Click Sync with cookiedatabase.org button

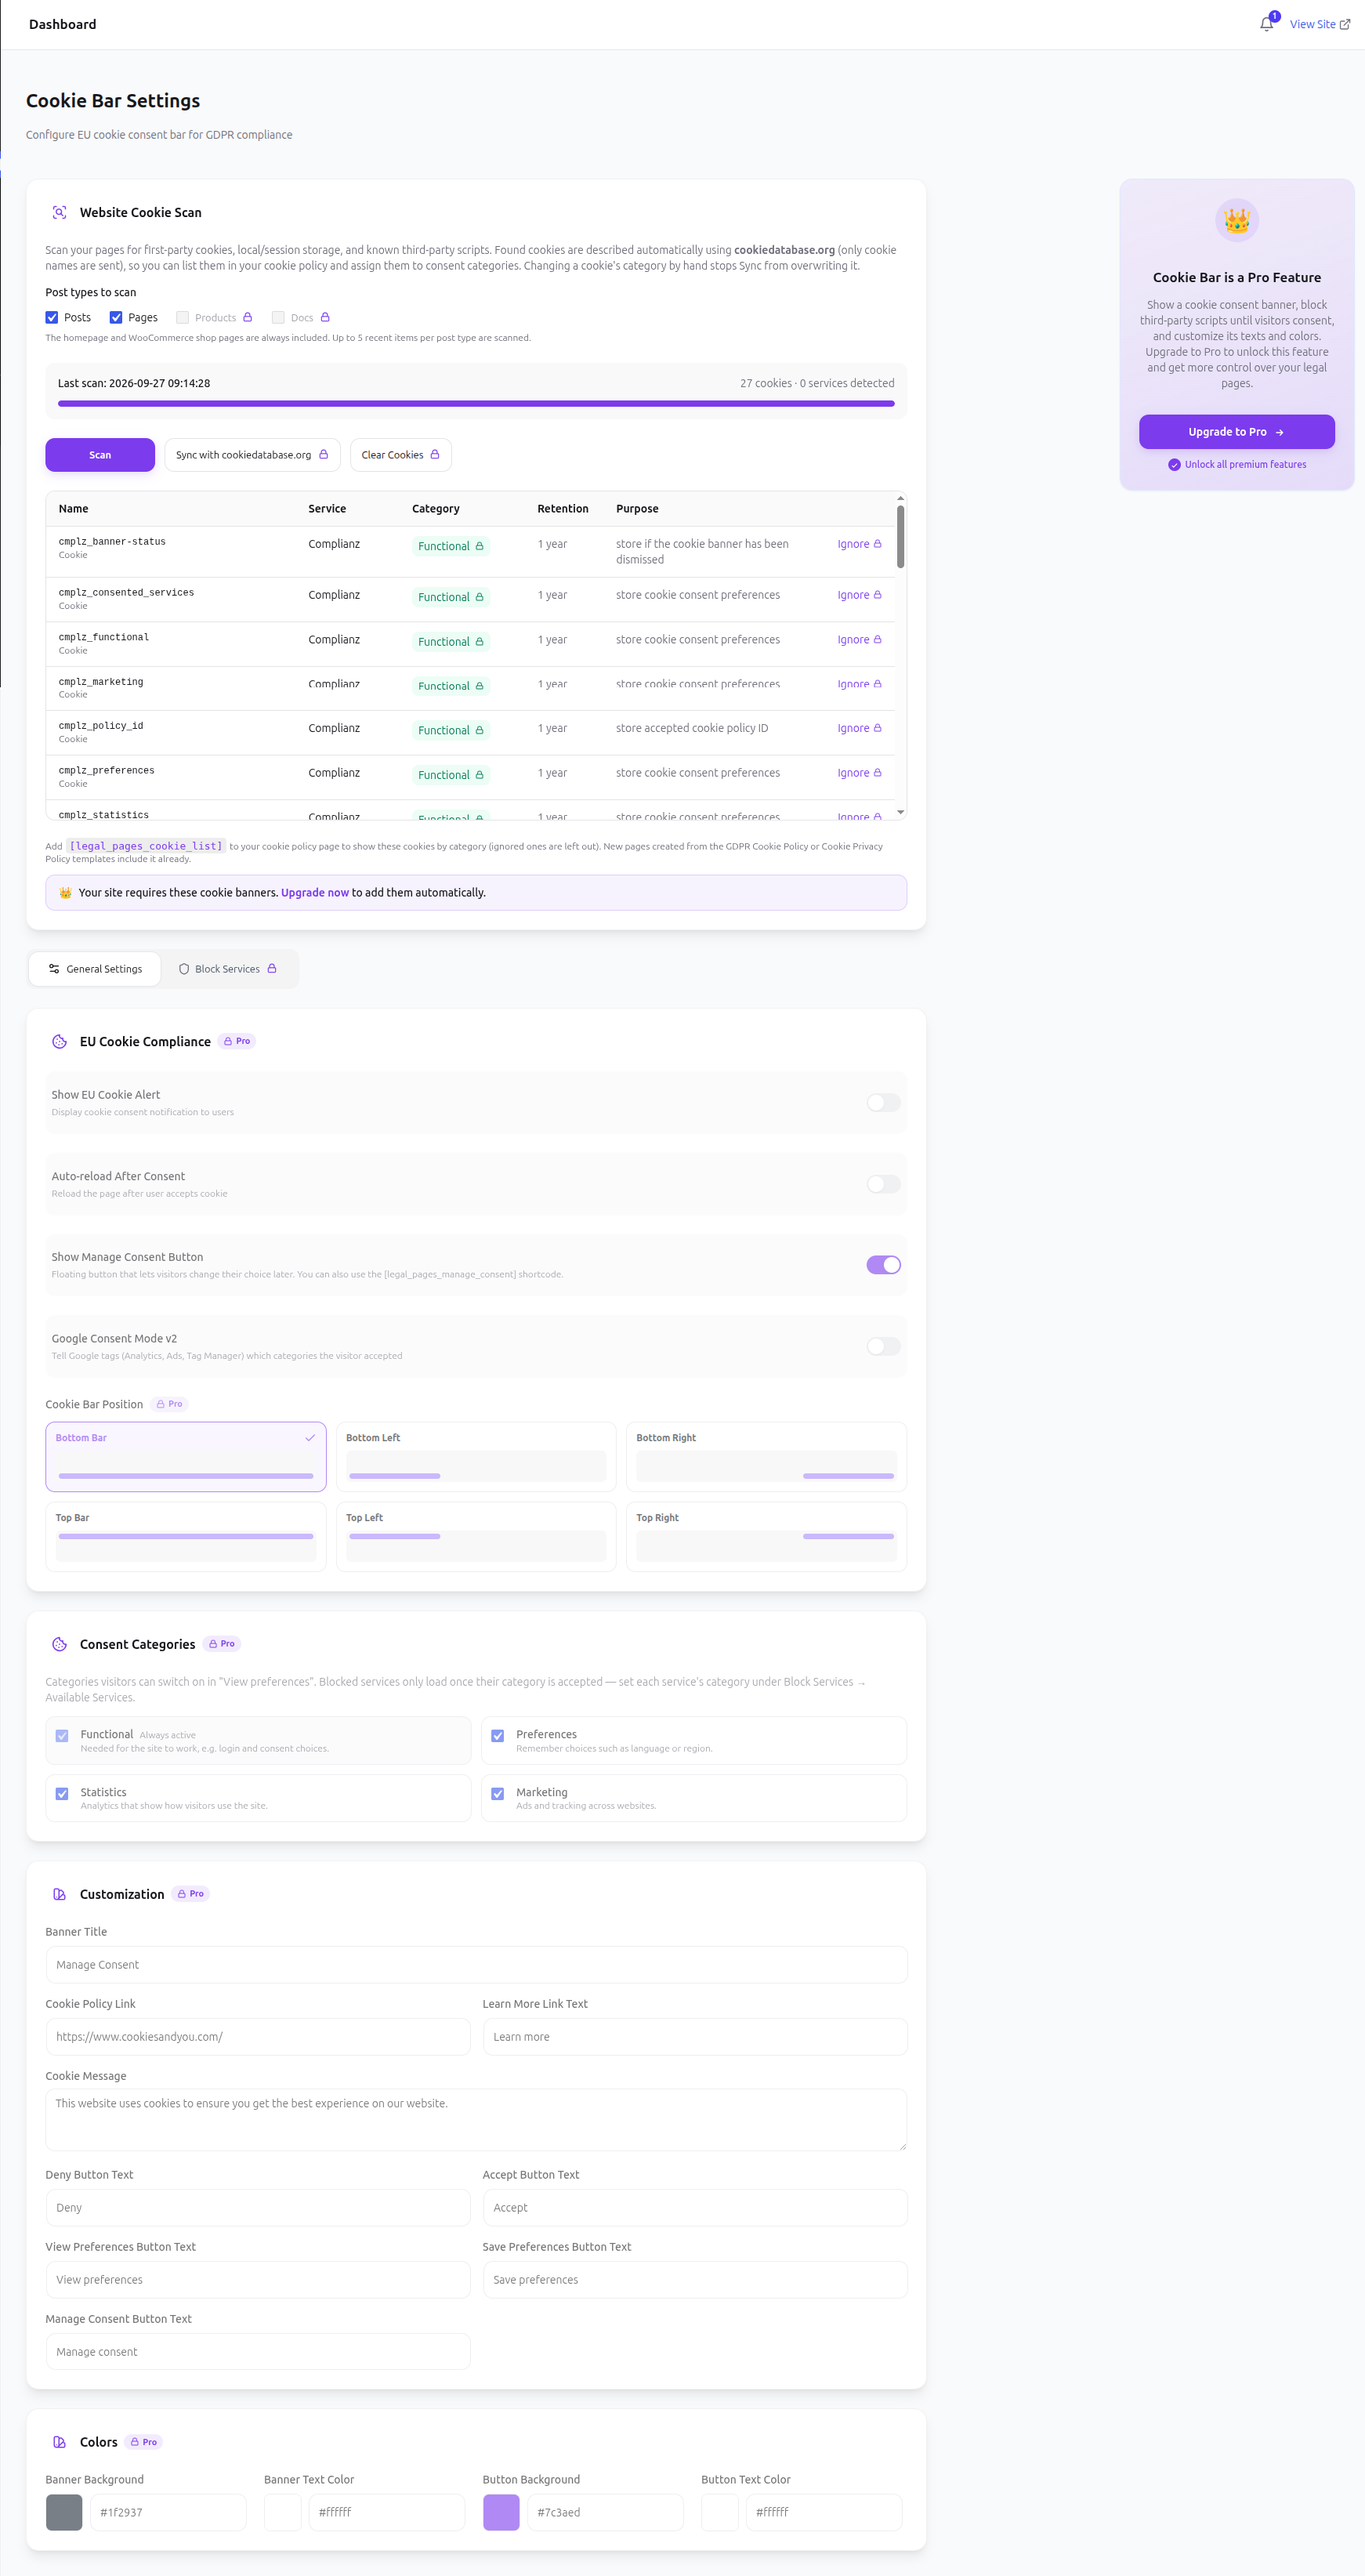[x=252, y=455]
